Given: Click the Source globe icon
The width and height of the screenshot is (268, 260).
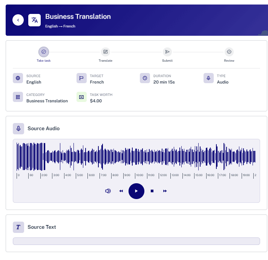Looking at the screenshot, I should (18, 78).
